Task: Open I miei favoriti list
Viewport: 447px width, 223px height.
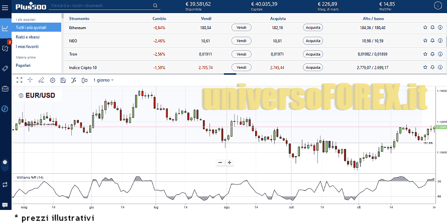Action: click(x=27, y=47)
